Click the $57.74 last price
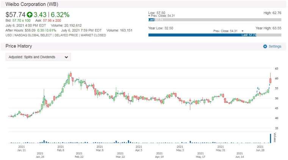 [16, 14]
